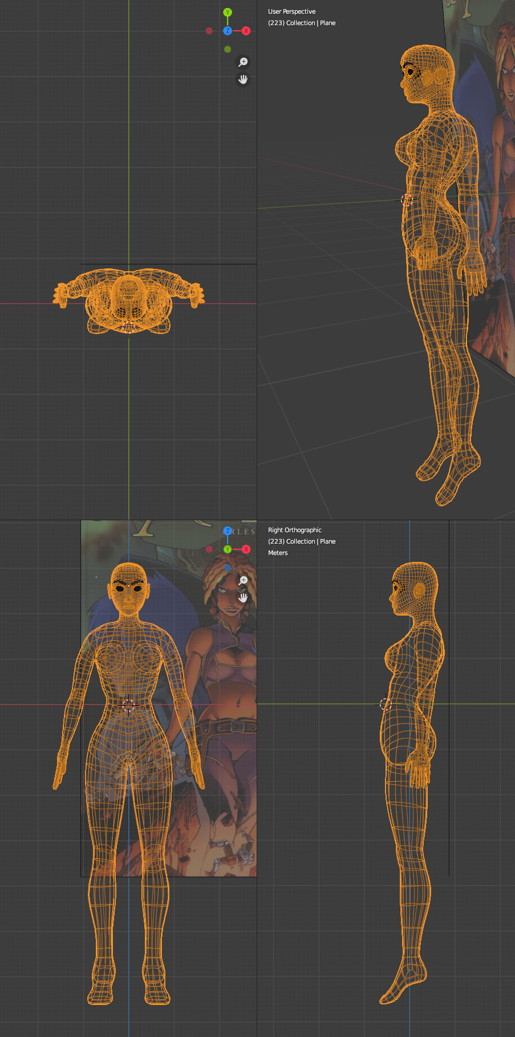Screen dimensions: 515x1037
Task: Click the zoom magnifier in the top-view viewport
Action: [243, 62]
